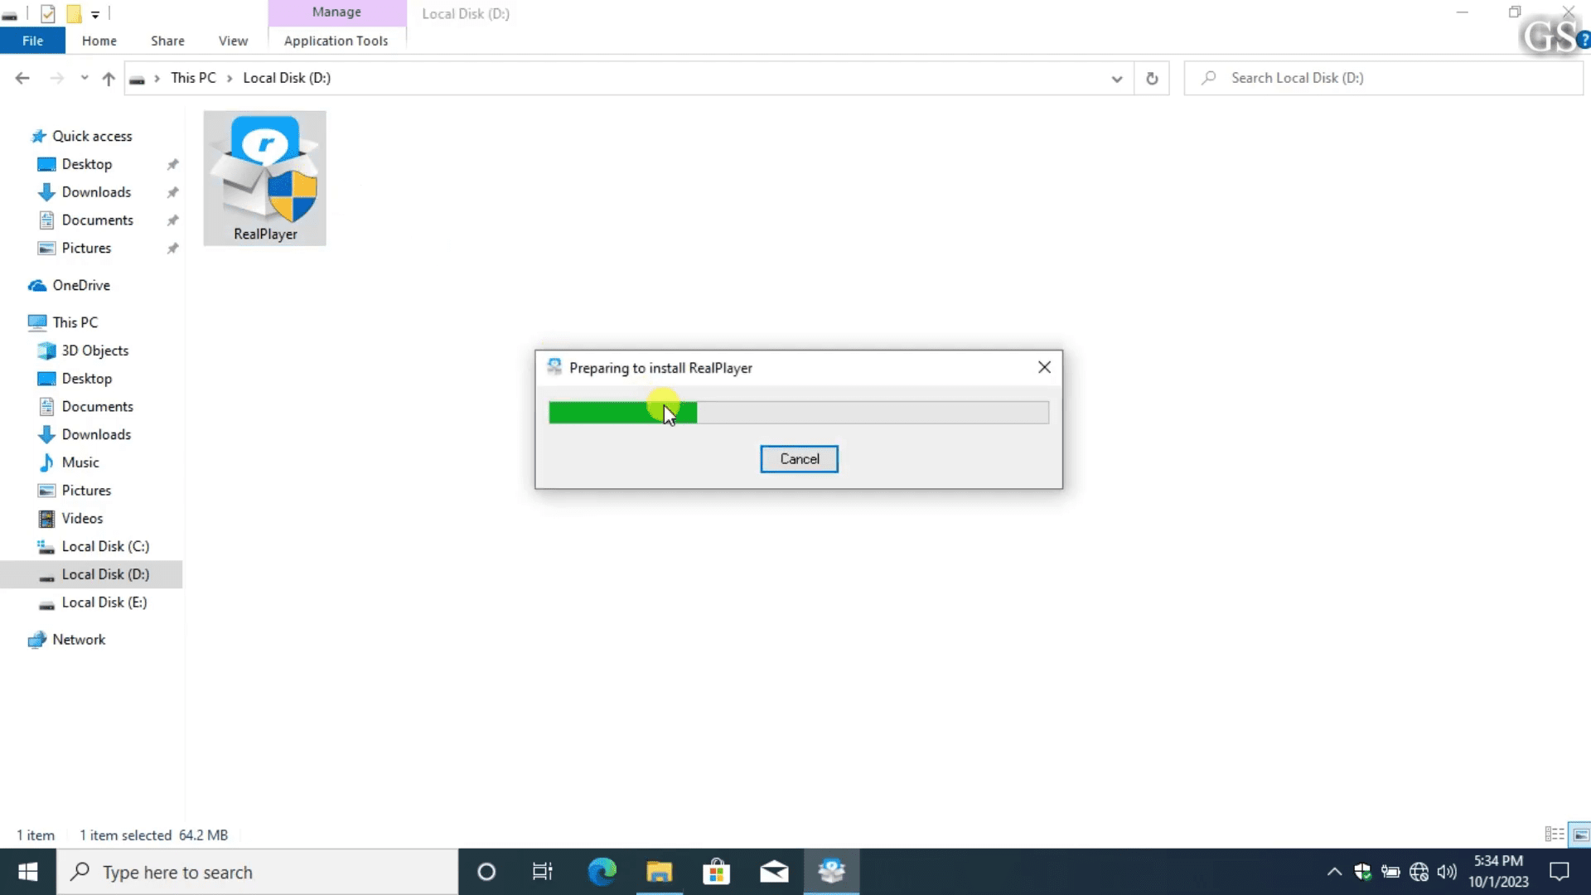This screenshot has height=895, width=1591.
Task: Open Documents under Quick access
Action: (97, 220)
